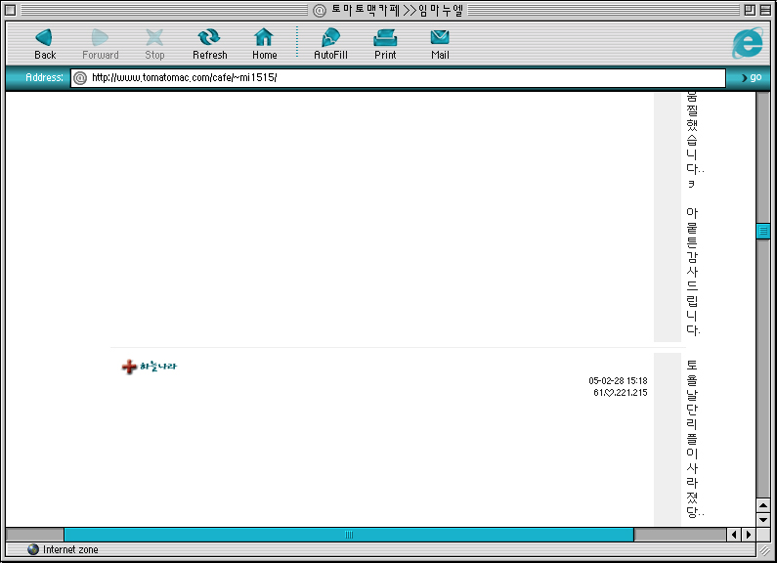This screenshot has height=563, width=777.
Task: Click the Forward arrow button
Action: pos(100,43)
